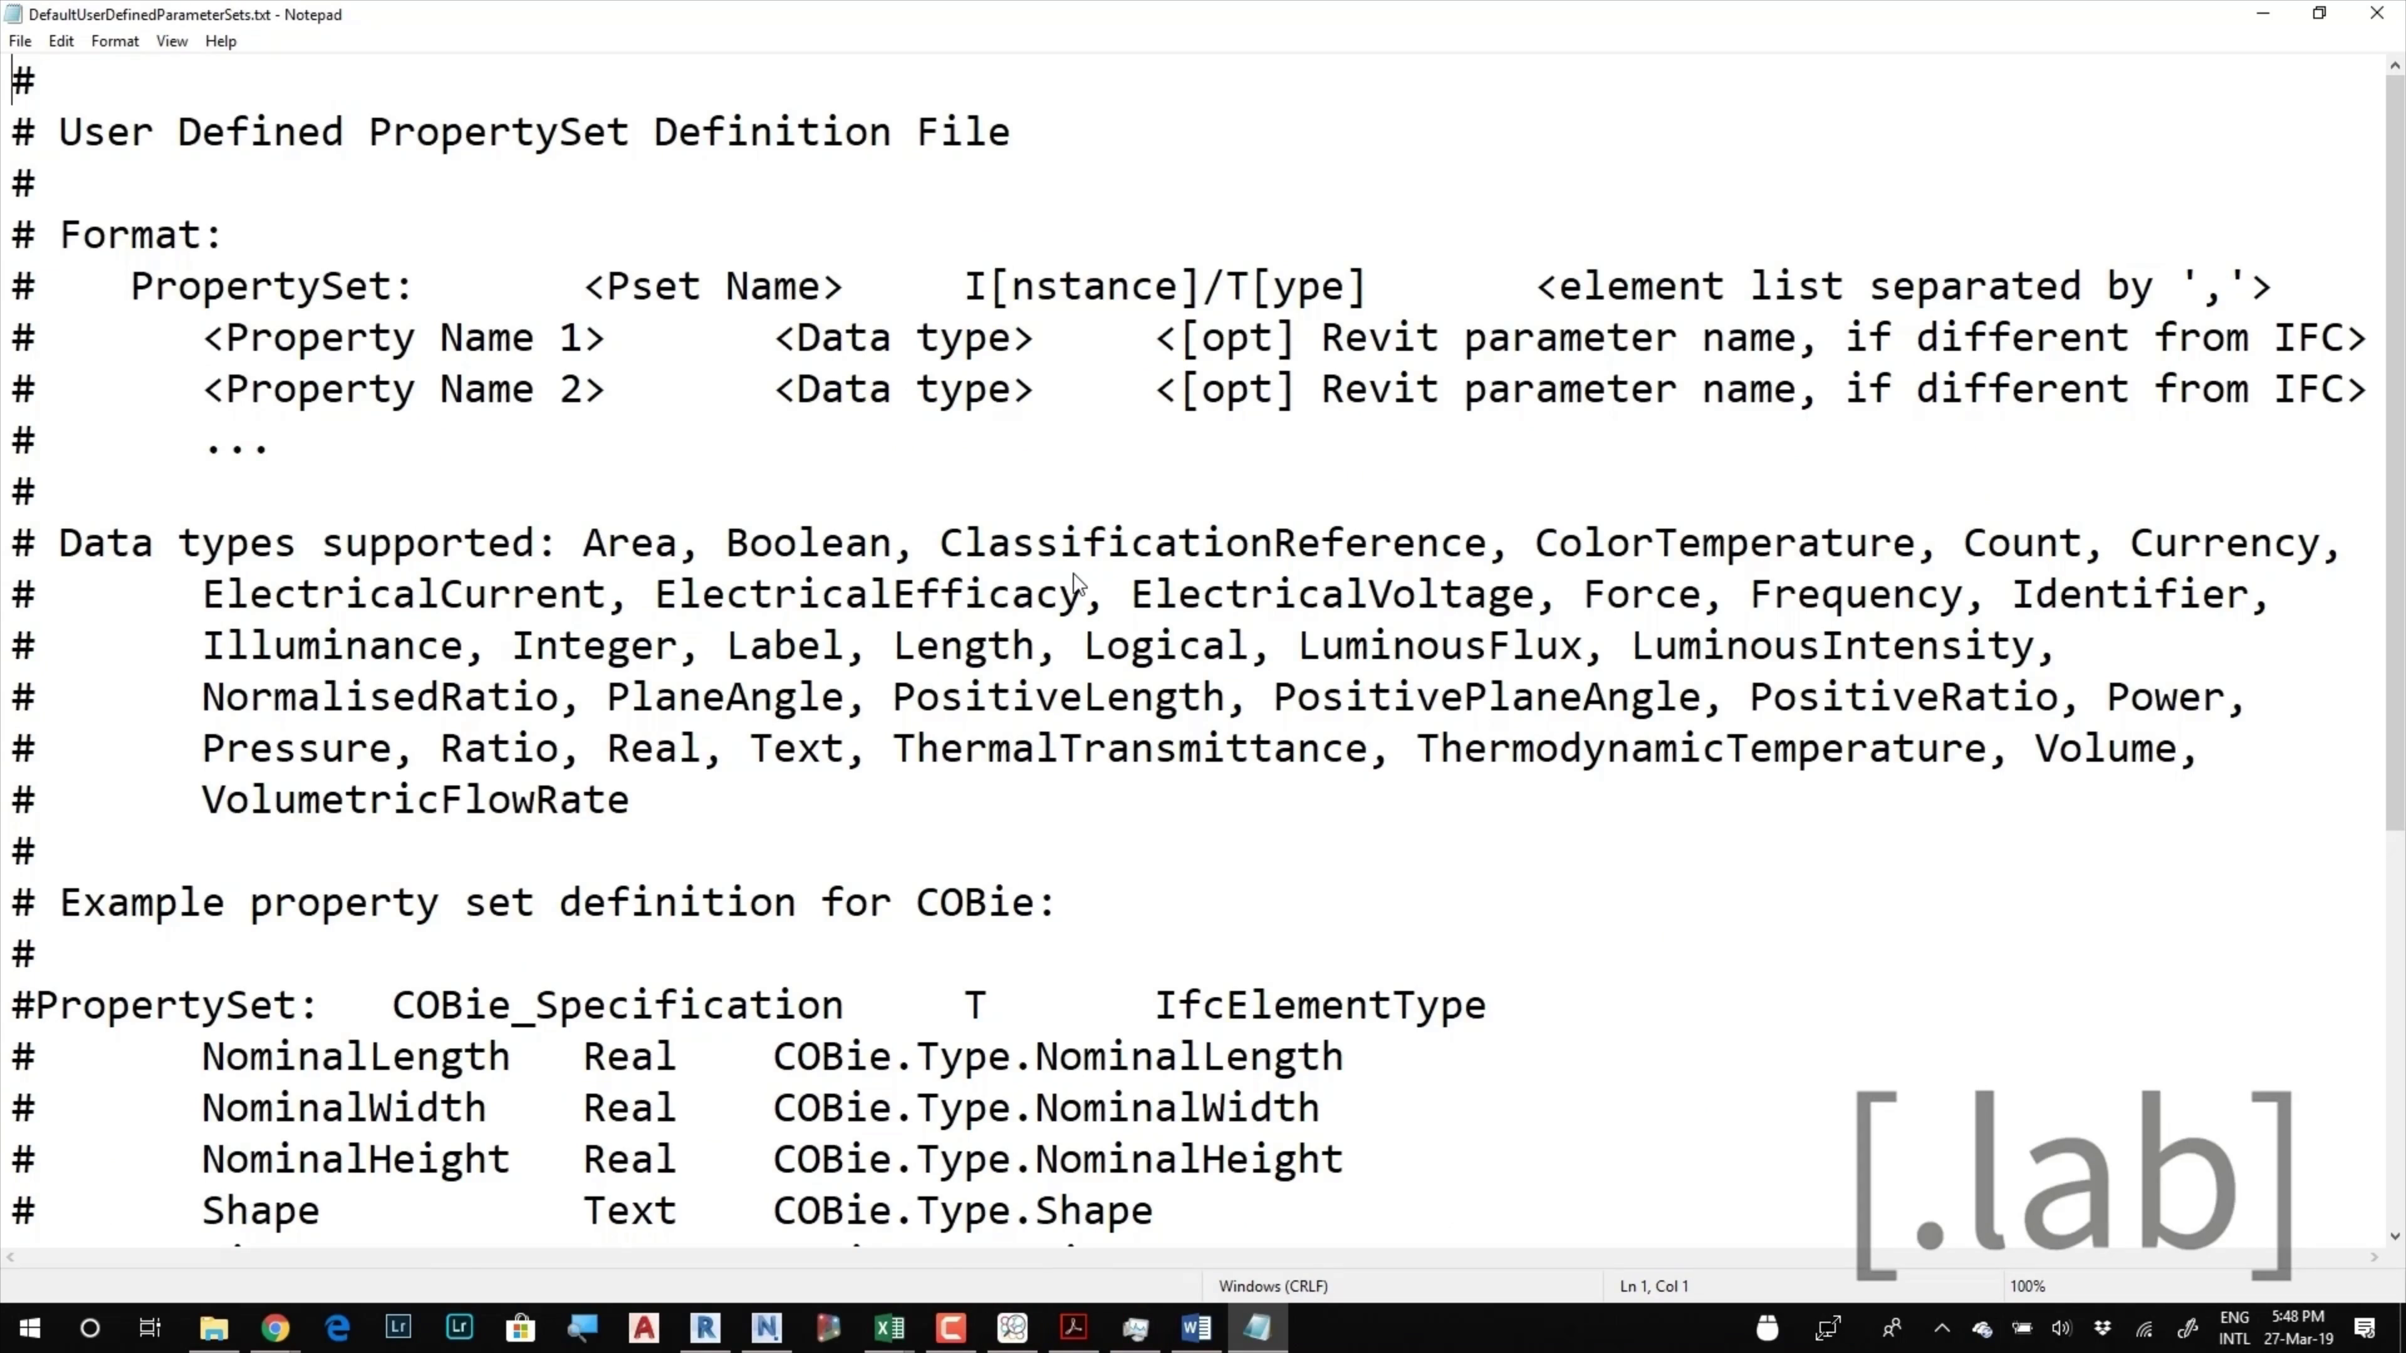Open the Help menu
This screenshot has width=2406, height=1353.
(221, 41)
